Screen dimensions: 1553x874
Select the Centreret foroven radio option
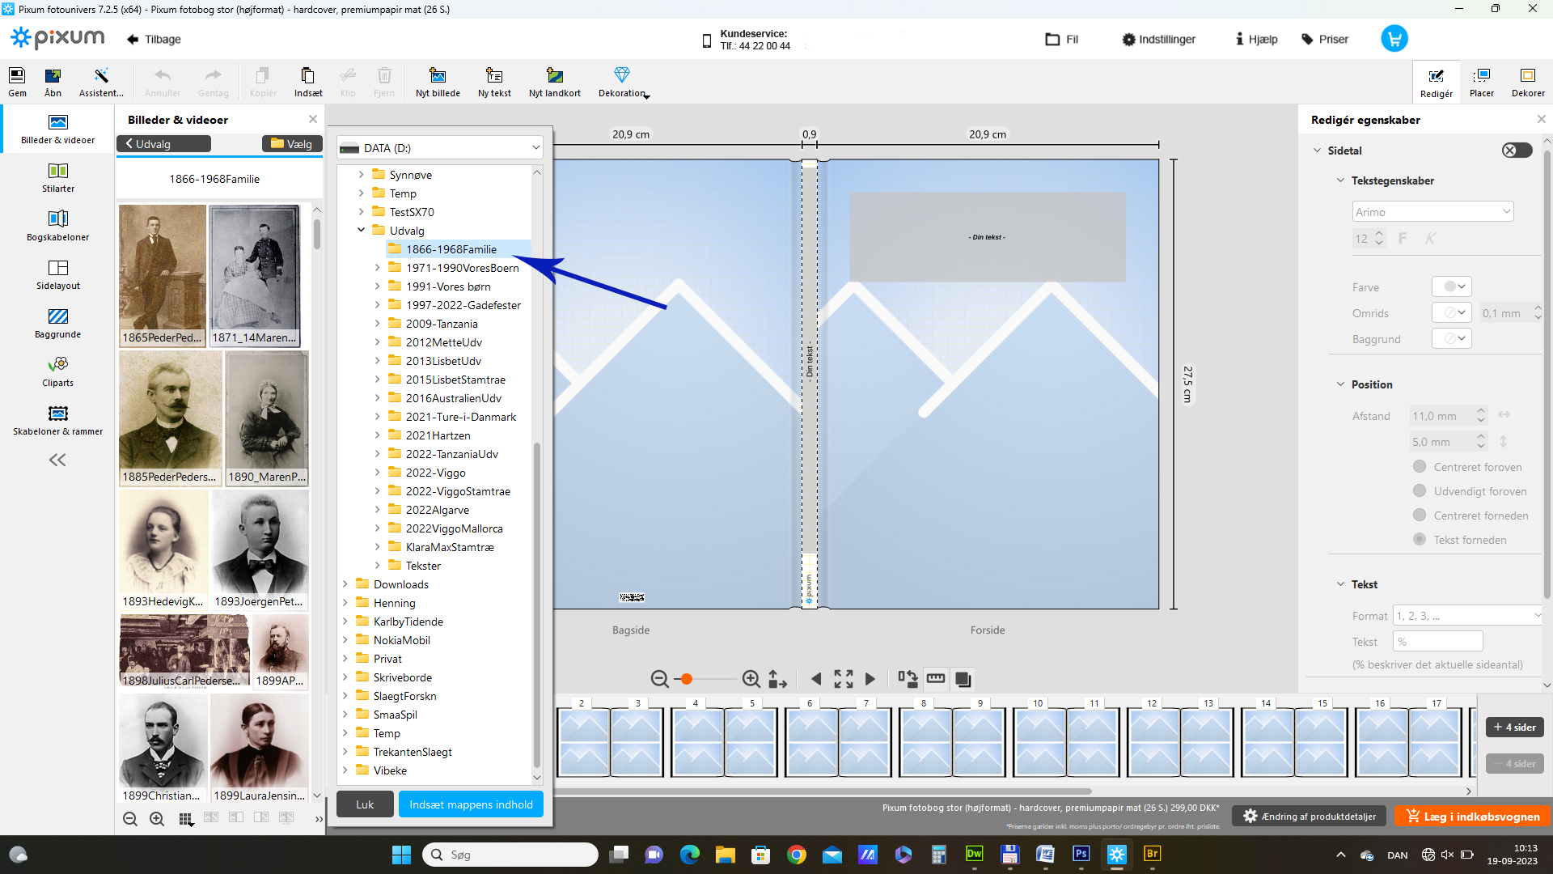pyautogui.click(x=1420, y=467)
